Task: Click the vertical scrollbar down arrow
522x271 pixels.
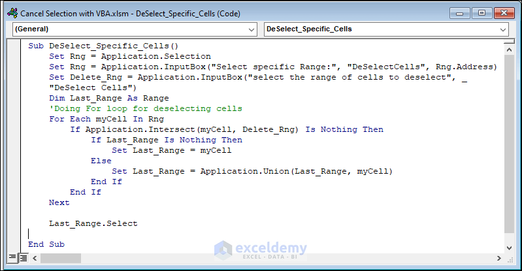Action: (510, 247)
